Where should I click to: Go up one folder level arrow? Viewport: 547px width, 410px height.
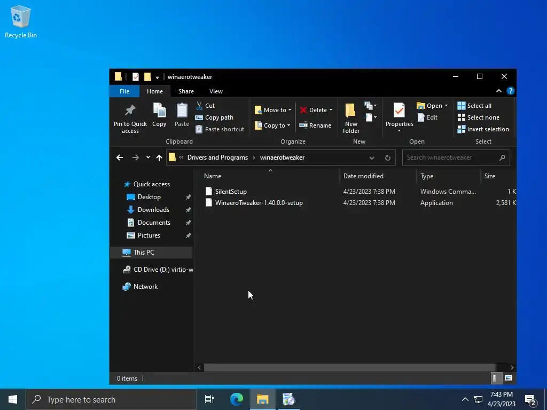pos(159,157)
